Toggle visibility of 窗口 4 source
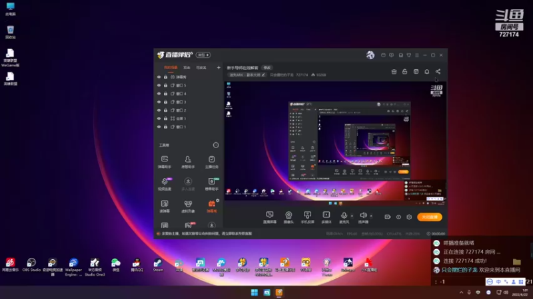The image size is (533, 299). 159,94
